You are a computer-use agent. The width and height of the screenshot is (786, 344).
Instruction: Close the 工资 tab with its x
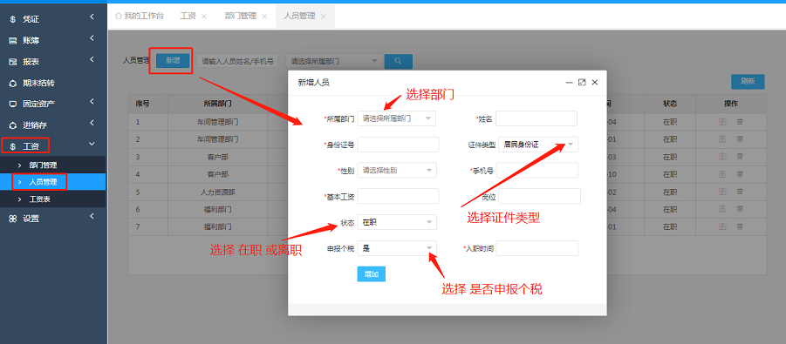[203, 17]
